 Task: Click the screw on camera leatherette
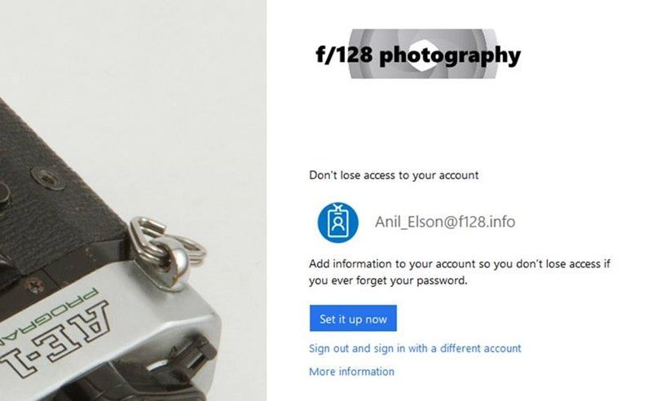pos(48,178)
